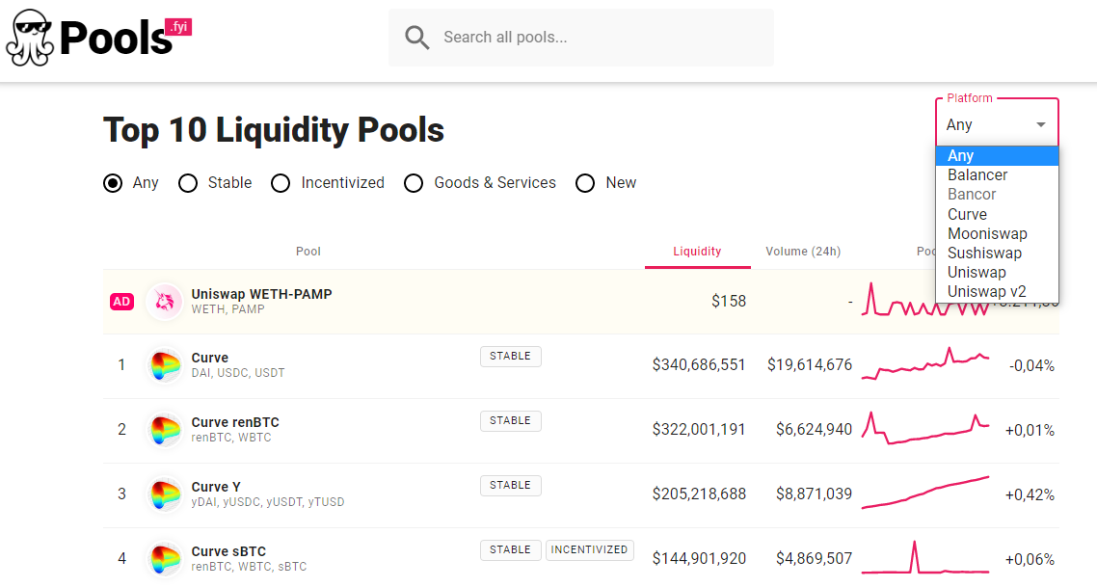Click the INCENTIVIZED tag on Curve sBTC
The width and height of the screenshot is (1097, 587).
tap(589, 550)
